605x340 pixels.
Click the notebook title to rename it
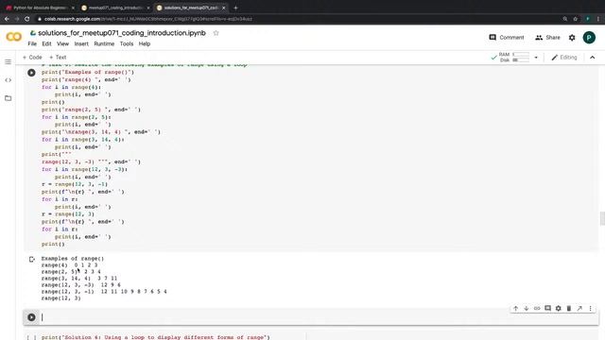[122, 33]
